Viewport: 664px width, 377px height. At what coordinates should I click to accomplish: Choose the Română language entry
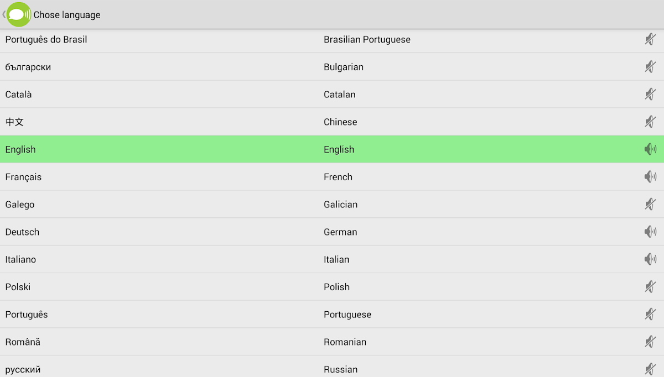[23, 342]
